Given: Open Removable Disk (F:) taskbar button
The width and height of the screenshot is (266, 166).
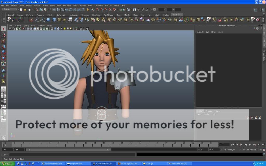Looking at the screenshot, I should point(179,164).
